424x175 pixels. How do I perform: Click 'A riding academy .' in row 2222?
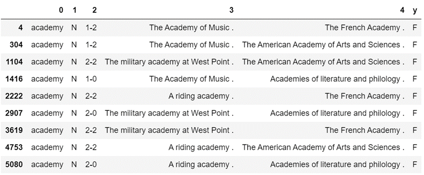201,96
